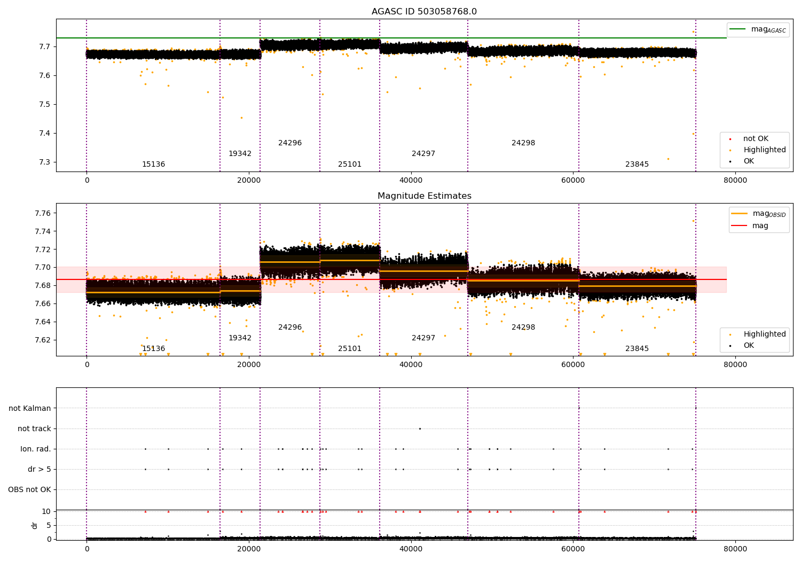801x561 pixels.
Task: Select the mag OBSID legend entry
Action: click(x=759, y=214)
